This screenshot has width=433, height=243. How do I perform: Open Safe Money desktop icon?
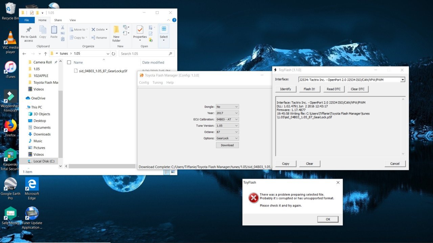[x=10, y=216]
